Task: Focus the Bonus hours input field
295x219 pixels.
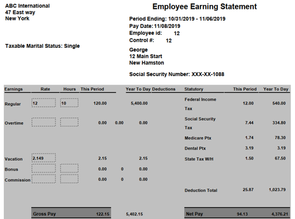Action: (69, 168)
